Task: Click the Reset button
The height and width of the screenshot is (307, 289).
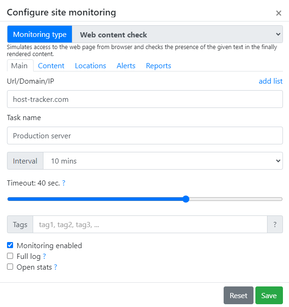Action: [239, 295]
